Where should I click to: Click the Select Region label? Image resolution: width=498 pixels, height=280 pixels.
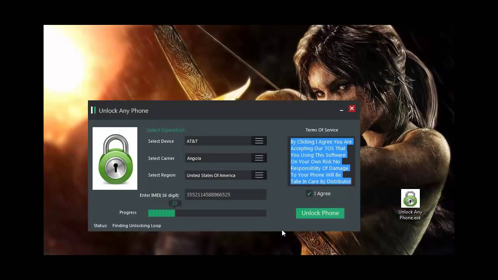click(x=162, y=175)
